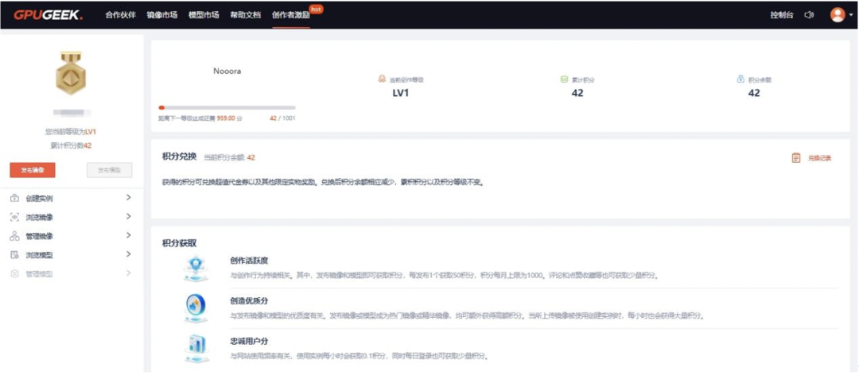Select the 创作者激励 tab

[x=291, y=15]
